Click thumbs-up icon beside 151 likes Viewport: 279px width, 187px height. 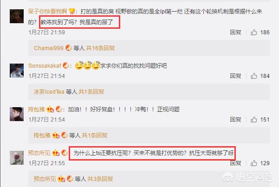254,119
